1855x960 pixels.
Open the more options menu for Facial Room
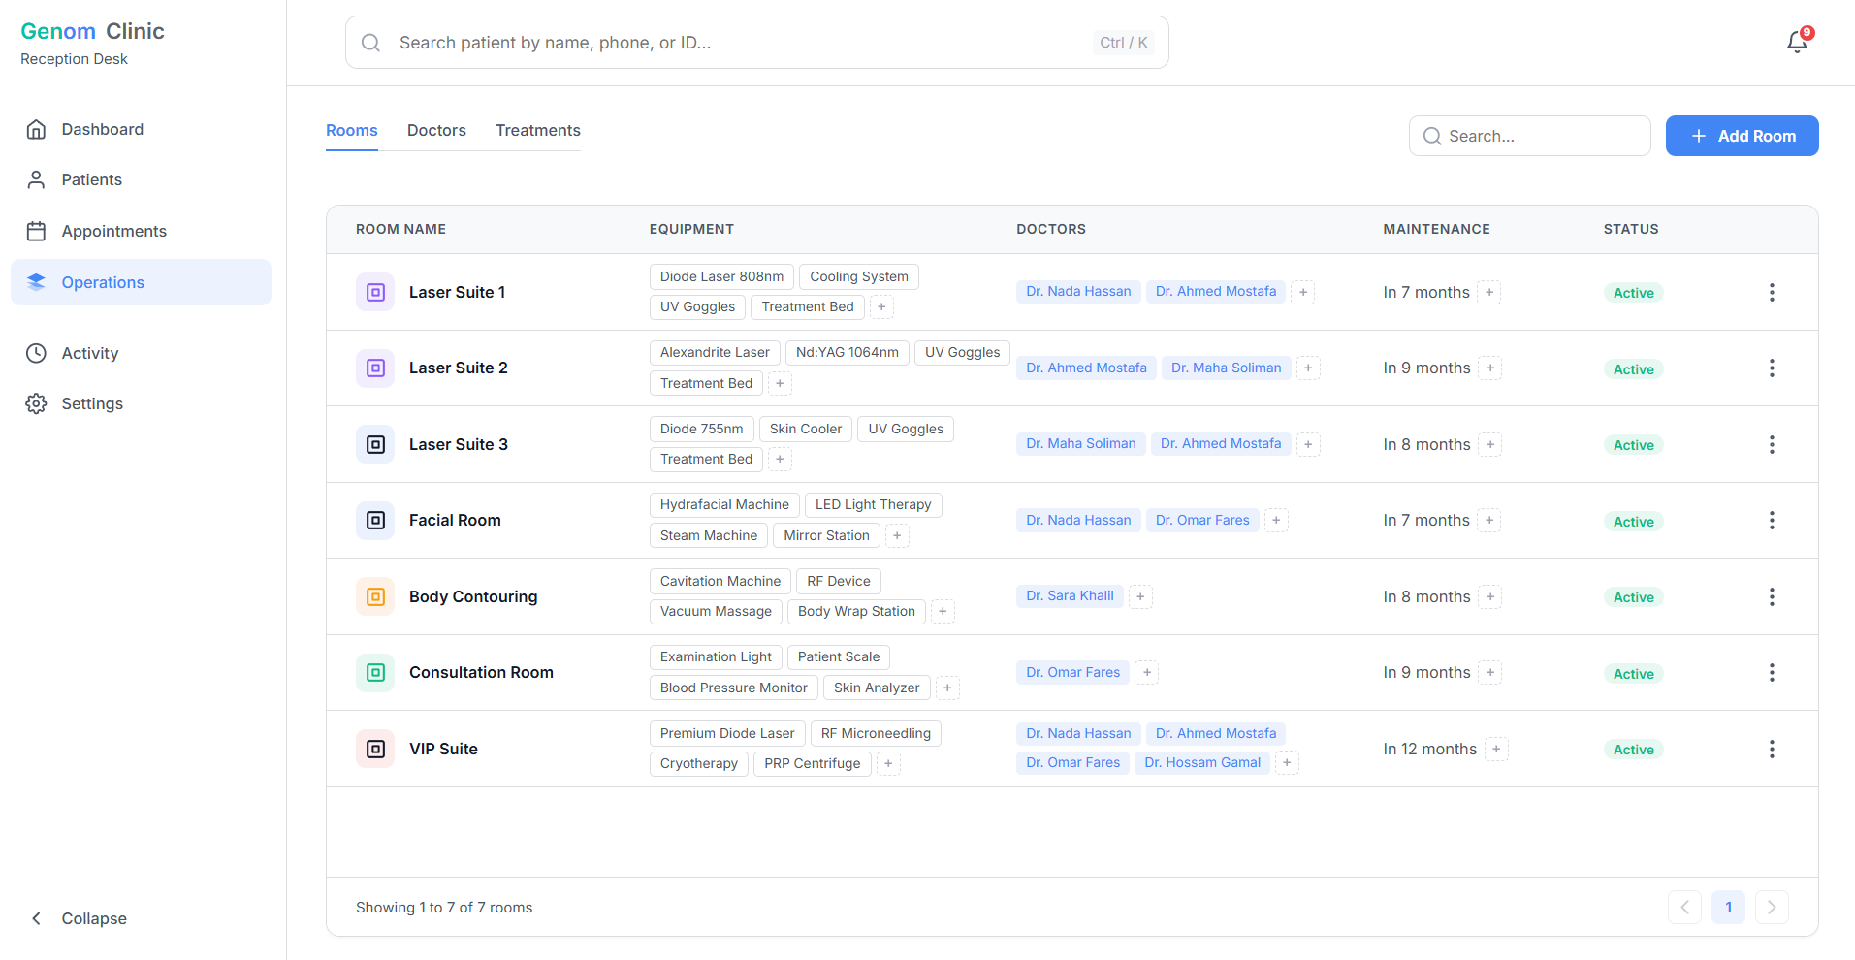(1772, 520)
